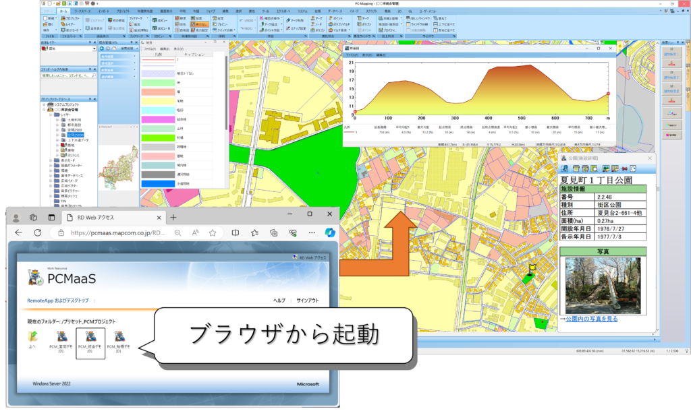The width and height of the screenshot is (691, 411).
Task: Click the 上下に並べて window icon
Action: (x=435, y=25)
